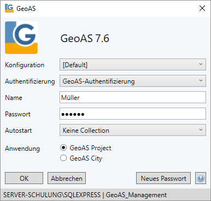This screenshot has height=201, width=211.
Task: Open the Konfiguration dropdown
Action: pos(133,64)
